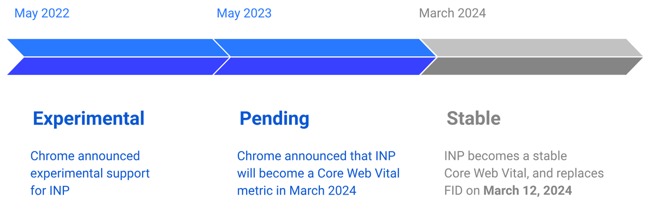Select the dark gray Stable arrow bottom band
This screenshot has height=223, width=656.
[531, 66]
